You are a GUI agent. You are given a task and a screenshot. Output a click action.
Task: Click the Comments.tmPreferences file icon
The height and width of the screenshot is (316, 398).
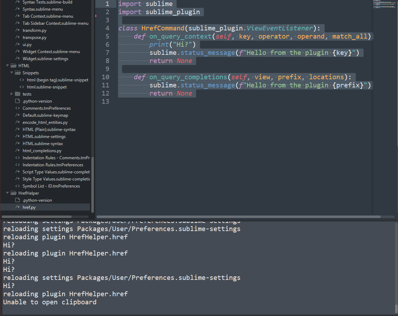point(17,108)
